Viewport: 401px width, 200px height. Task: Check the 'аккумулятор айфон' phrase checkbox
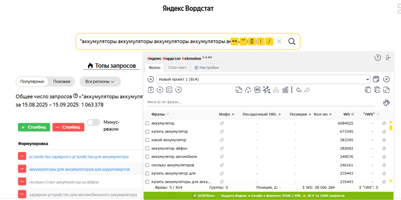(x=147, y=148)
